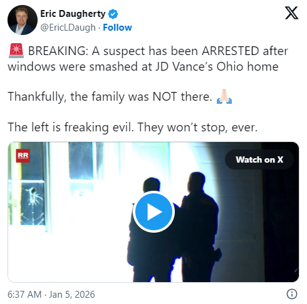
Task: Open the 6:37 AM timestamp link
Action: [x=24, y=295]
